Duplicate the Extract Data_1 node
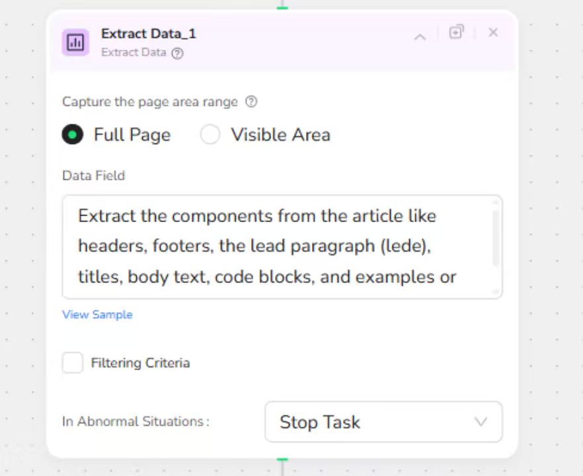 [x=456, y=32]
